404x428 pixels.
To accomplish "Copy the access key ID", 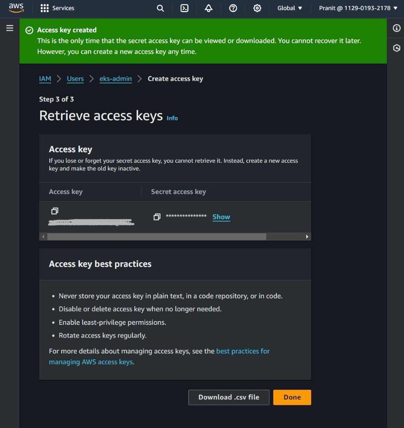I will pos(55,211).
